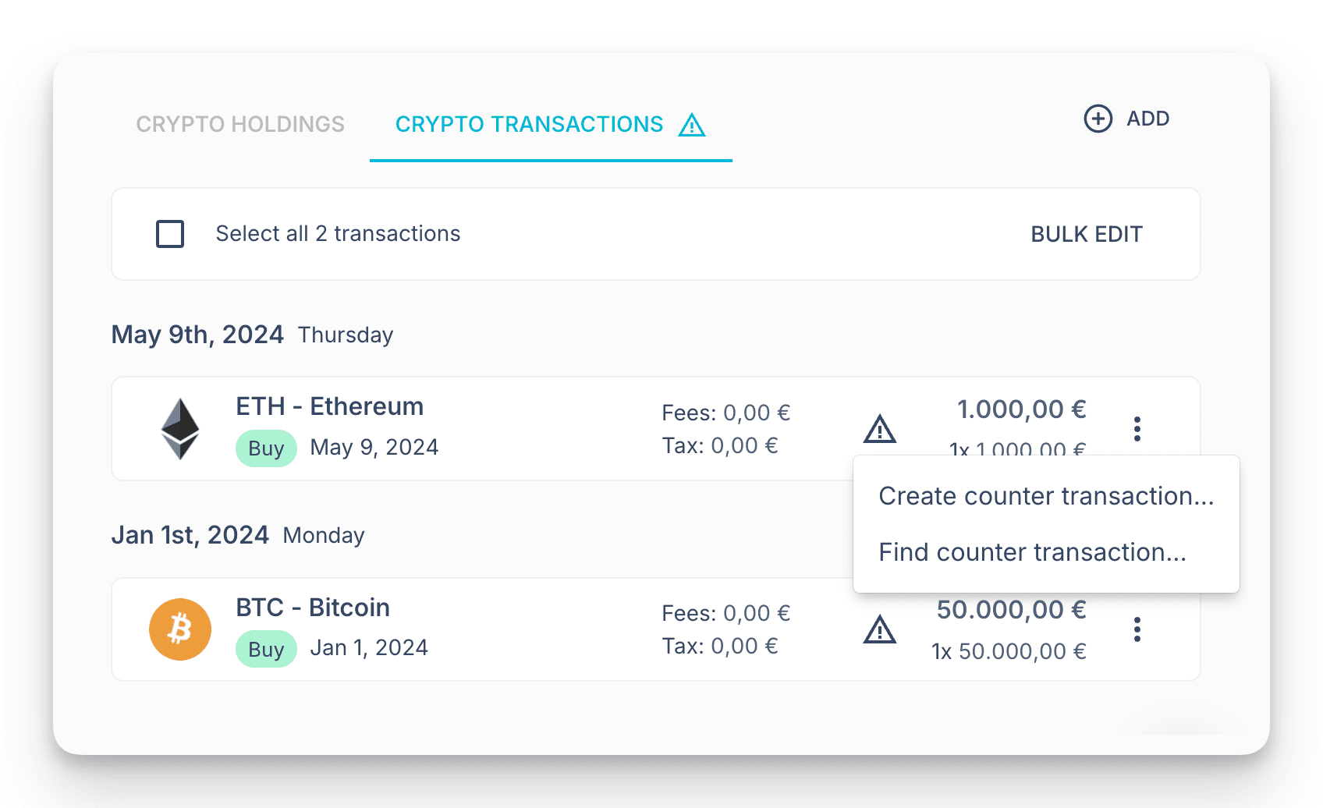Open the BTC - Bitcoin transaction title

point(313,607)
